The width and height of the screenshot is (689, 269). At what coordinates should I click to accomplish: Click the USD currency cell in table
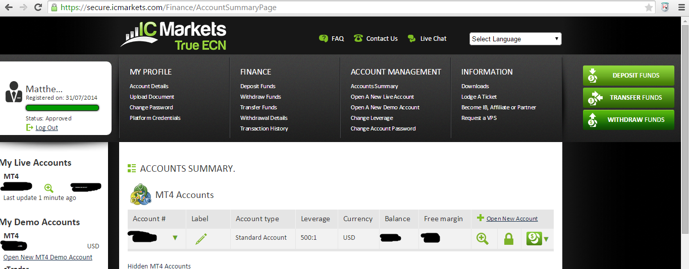pos(349,238)
